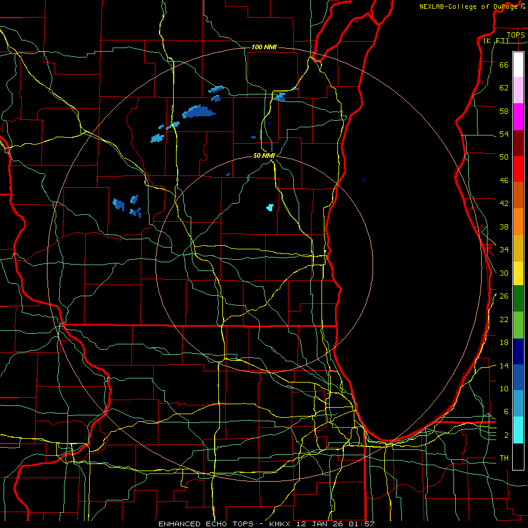Click the "TOPS" legend title
The width and height of the screenshot is (528, 528).
516,35
